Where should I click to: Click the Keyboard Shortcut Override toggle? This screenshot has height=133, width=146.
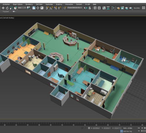[42, 8]
